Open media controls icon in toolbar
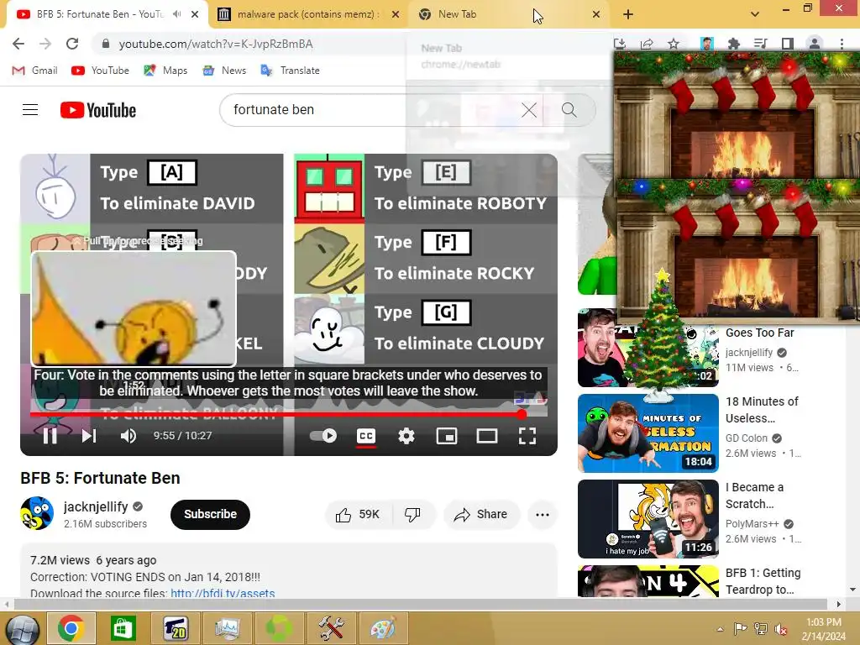860x645 pixels. 760,44
